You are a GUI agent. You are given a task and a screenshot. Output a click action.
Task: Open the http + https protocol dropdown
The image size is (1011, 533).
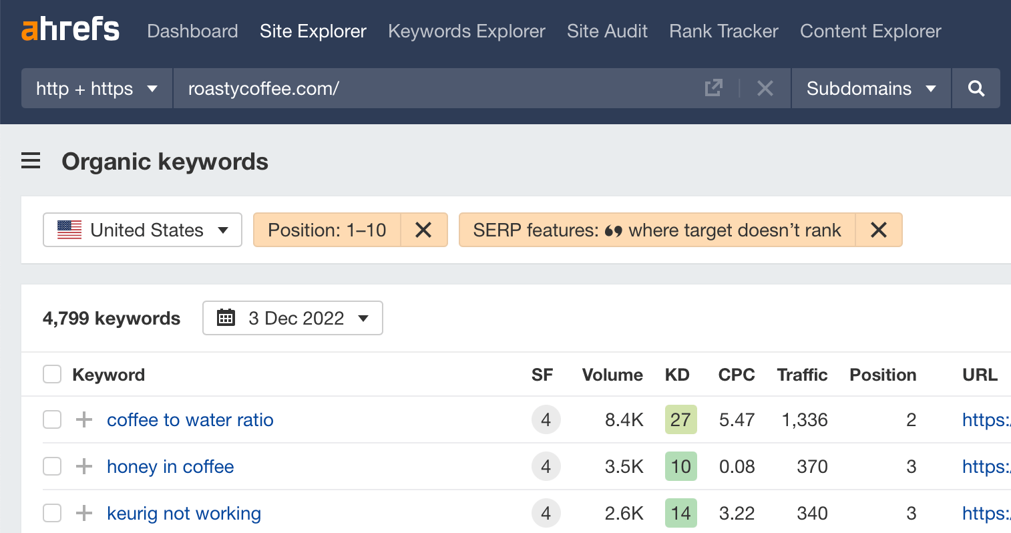tap(97, 88)
